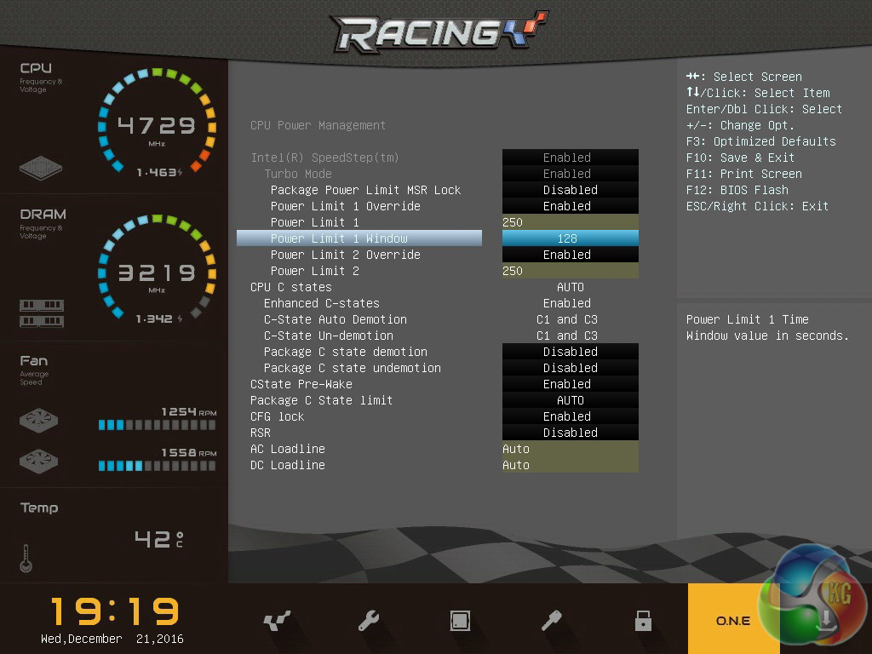Click the date Wed, December 21, 2016

[112, 639]
